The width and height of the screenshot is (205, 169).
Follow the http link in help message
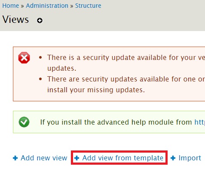200,122
